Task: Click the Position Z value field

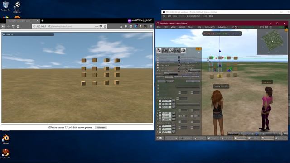Action: (166, 107)
